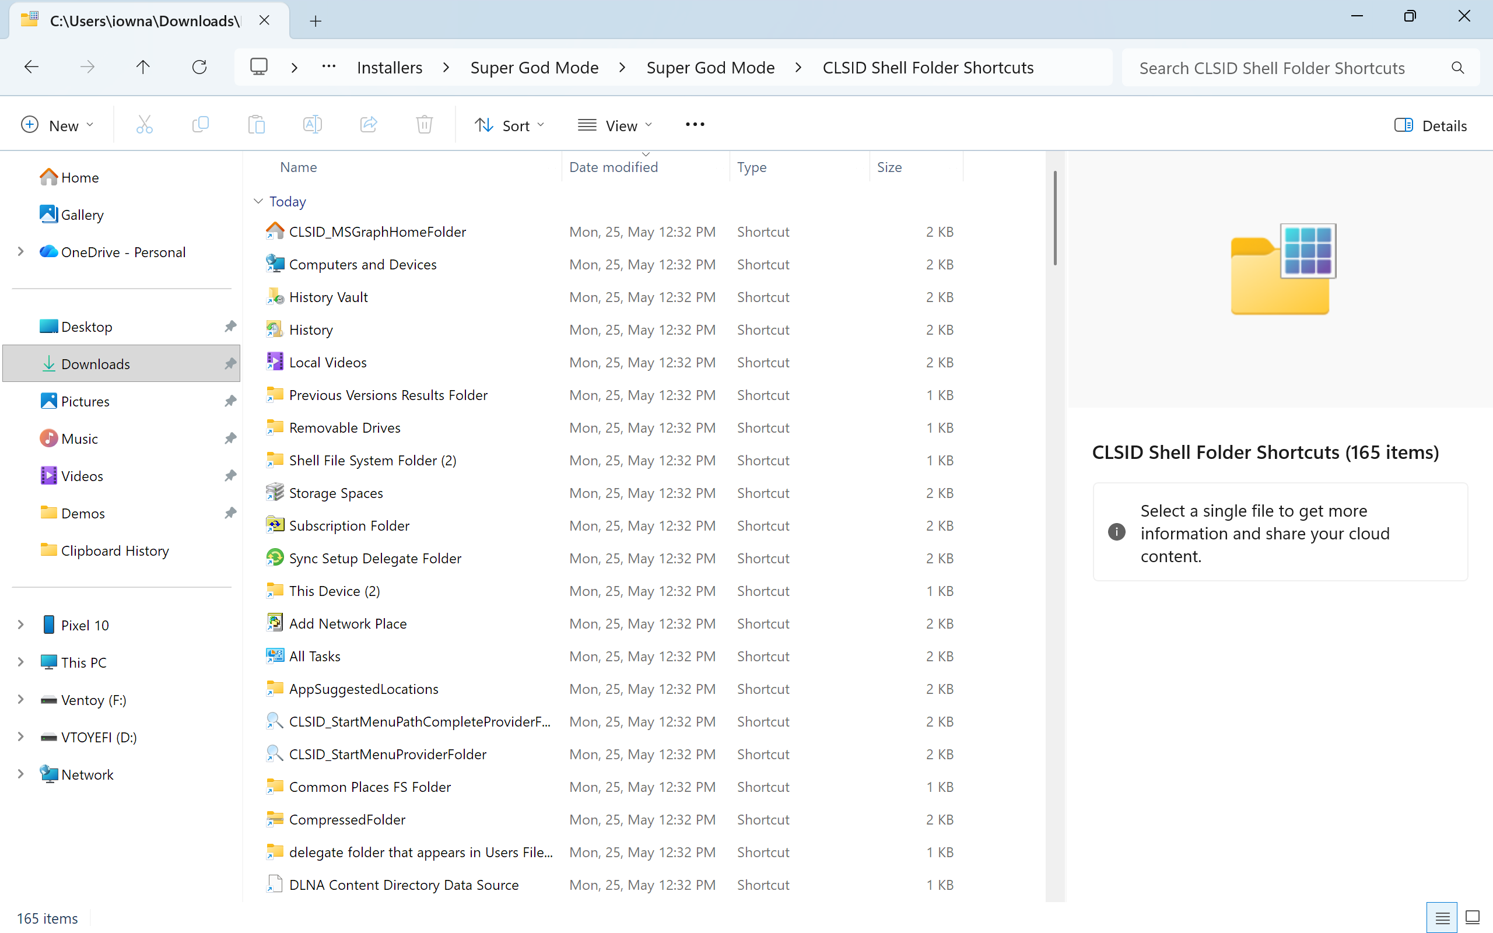Expand the Network tree node

click(20, 774)
